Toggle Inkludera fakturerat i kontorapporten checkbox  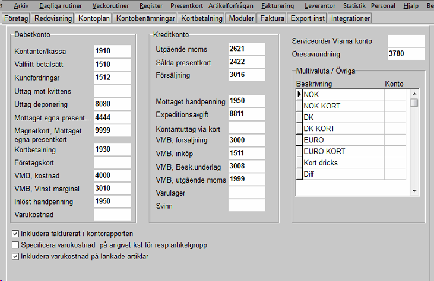click(x=15, y=234)
